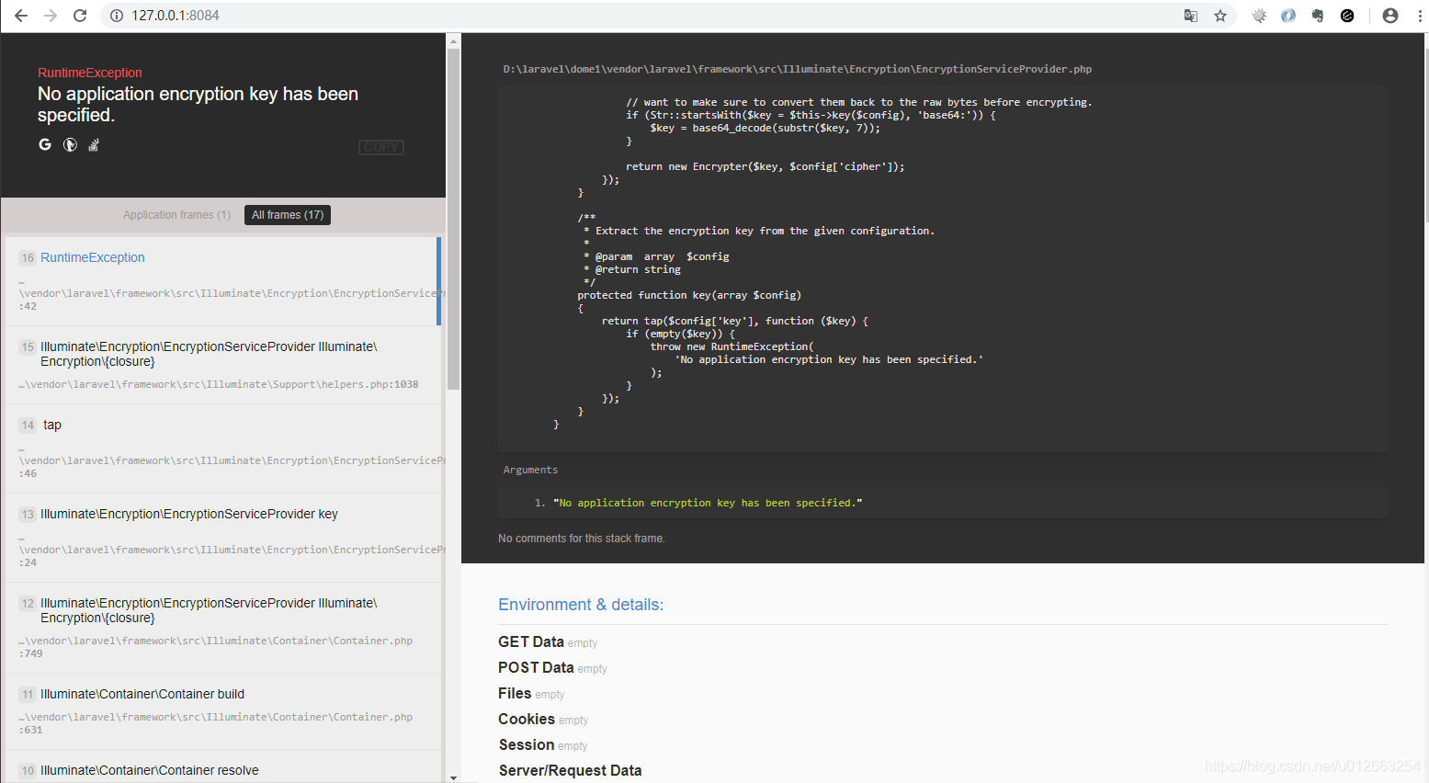This screenshot has height=783, width=1429.
Task: Click the frame list scrollbar down arrow
Action: pos(453,777)
